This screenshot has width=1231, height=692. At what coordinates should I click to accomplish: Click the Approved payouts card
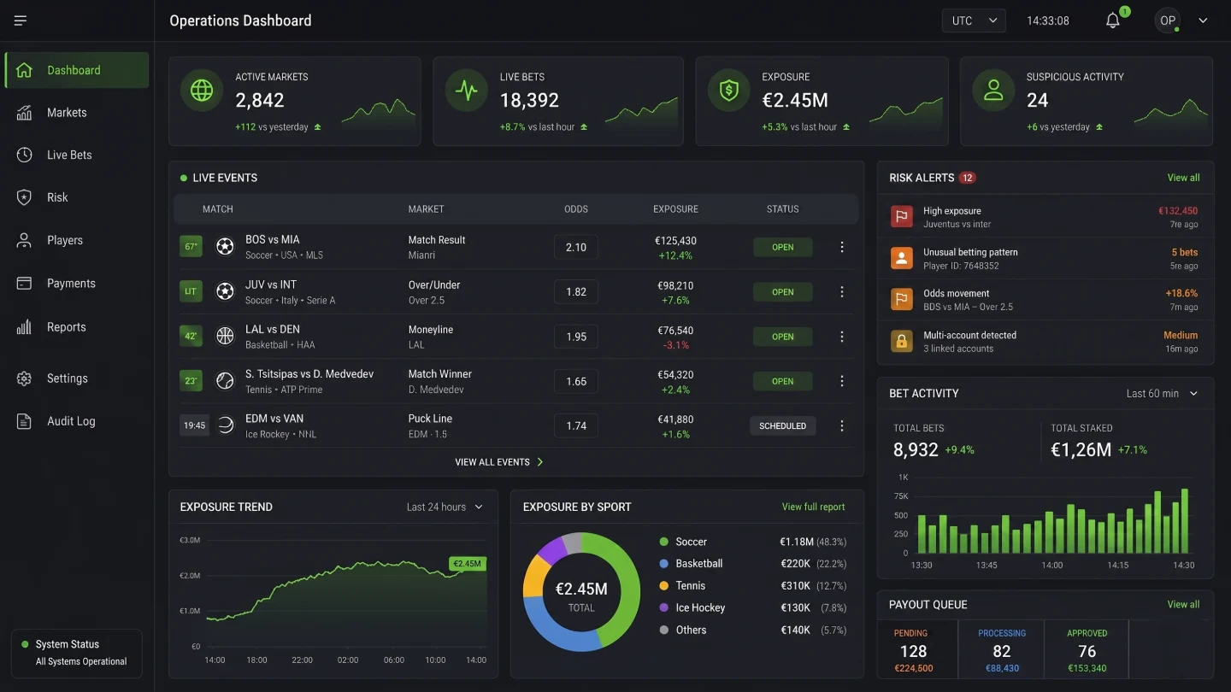click(x=1087, y=650)
